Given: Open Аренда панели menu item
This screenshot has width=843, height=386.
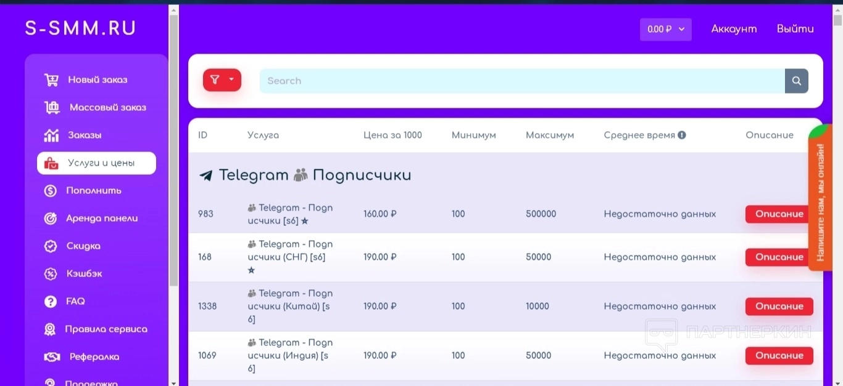Looking at the screenshot, I should [x=102, y=219].
